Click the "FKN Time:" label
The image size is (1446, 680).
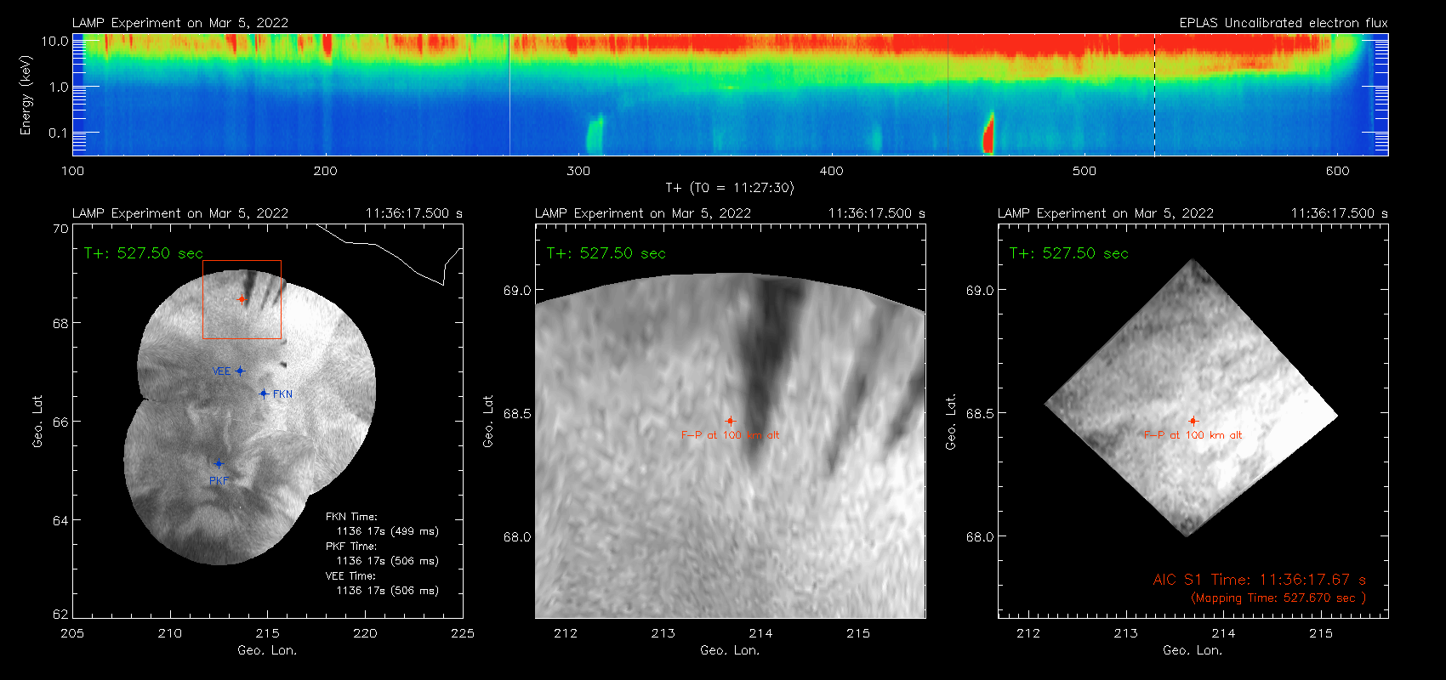pyautogui.click(x=351, y=517)
